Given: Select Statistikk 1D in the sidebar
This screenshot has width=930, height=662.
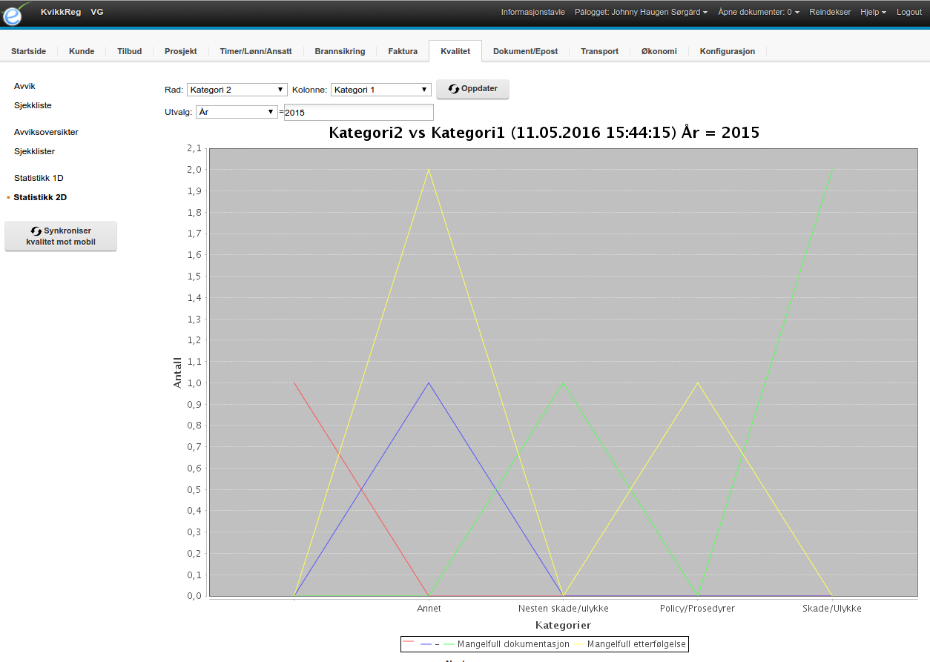Looking at the screenshot, I should point(39,178).
